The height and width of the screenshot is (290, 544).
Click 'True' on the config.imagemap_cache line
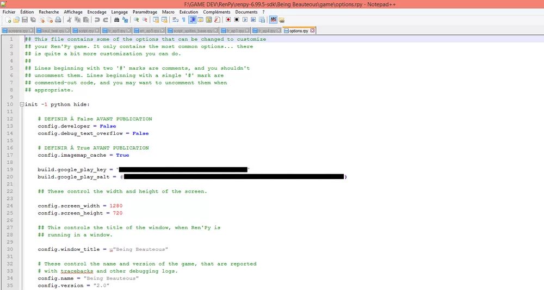122,155
